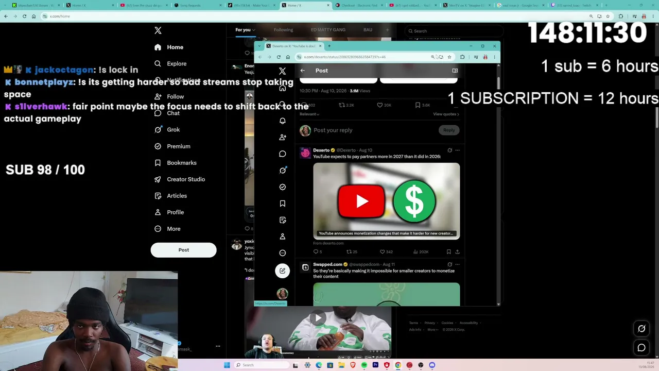Viewport: 659px width, 371px height.
Task: Click Grok icon on Dexerto's reply
Action: click(449, 150)
